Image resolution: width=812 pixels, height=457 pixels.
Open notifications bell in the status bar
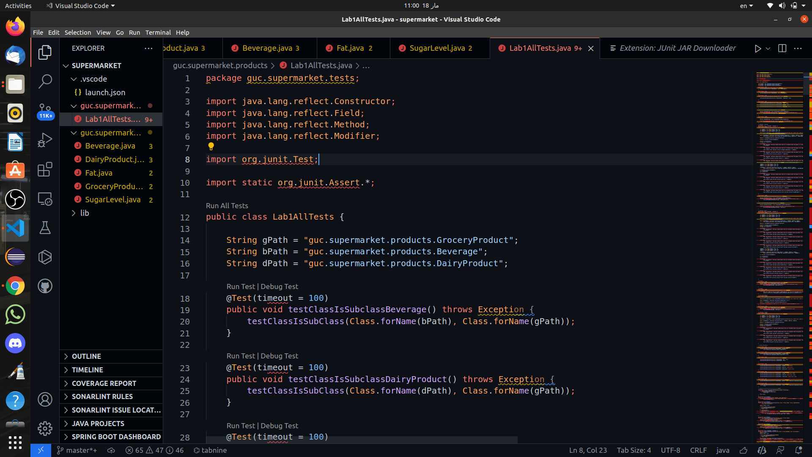click(x=798, y=450)
